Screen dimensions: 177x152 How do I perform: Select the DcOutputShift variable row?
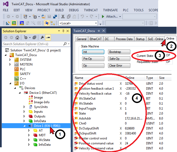tap(123, 128)
